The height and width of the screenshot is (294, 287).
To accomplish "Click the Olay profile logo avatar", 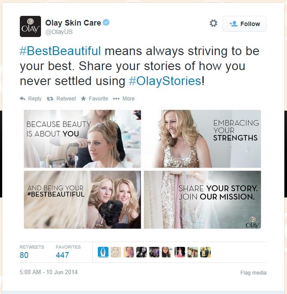I will (30, 26).
